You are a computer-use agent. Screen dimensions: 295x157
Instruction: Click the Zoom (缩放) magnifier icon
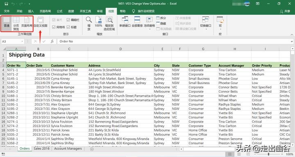point(89,23)
